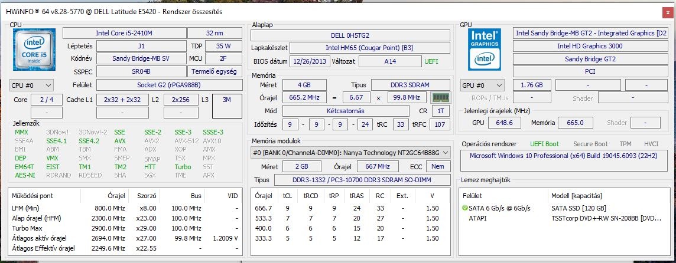
Task: Click the memory clock 665.2 MHz field
Action: pos(304,97)
